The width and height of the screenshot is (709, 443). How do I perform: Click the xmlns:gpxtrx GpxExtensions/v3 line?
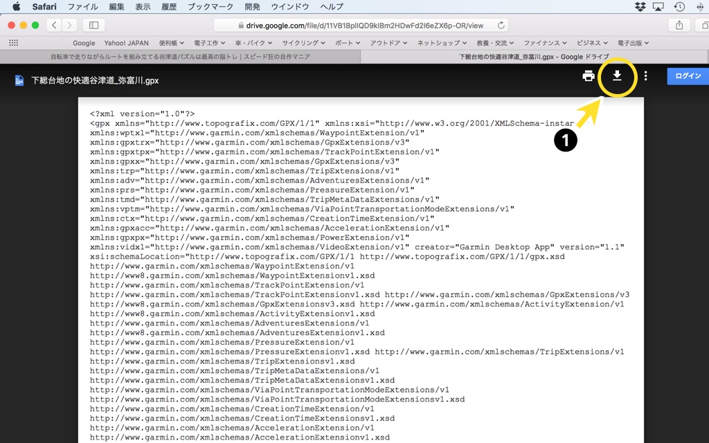[250, 143]
